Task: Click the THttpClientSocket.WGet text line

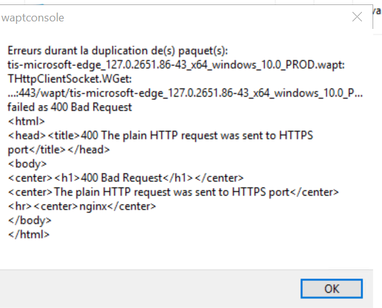Action: [x=70, y=79]
